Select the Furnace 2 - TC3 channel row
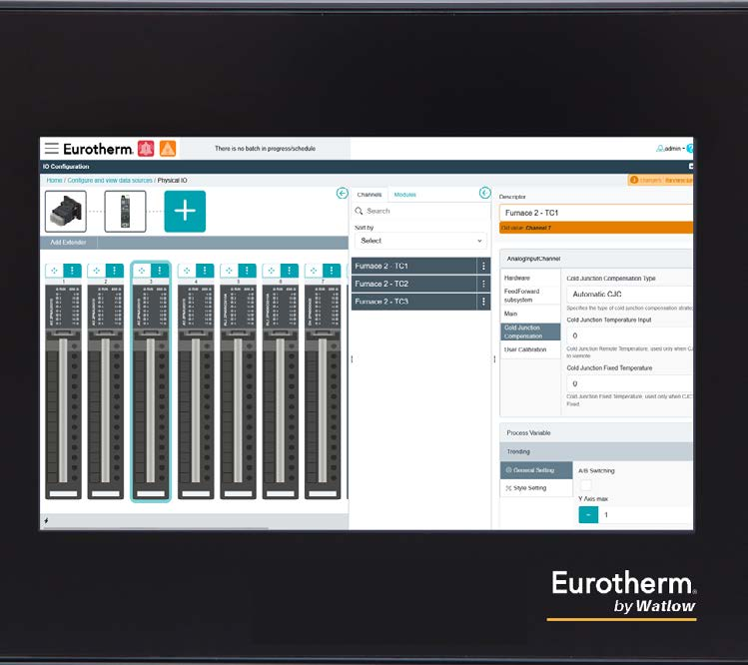This screenshot has height=665, width=748. coord(414,302)
